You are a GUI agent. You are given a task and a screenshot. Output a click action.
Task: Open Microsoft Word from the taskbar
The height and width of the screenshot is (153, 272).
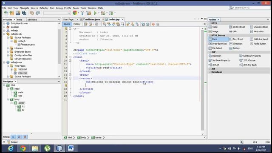tap(71, 148)
